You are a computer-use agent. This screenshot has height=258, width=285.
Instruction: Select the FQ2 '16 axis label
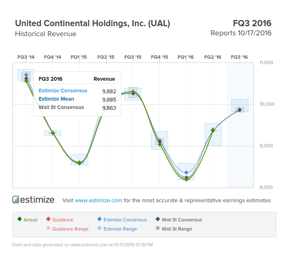pos(213,57)
